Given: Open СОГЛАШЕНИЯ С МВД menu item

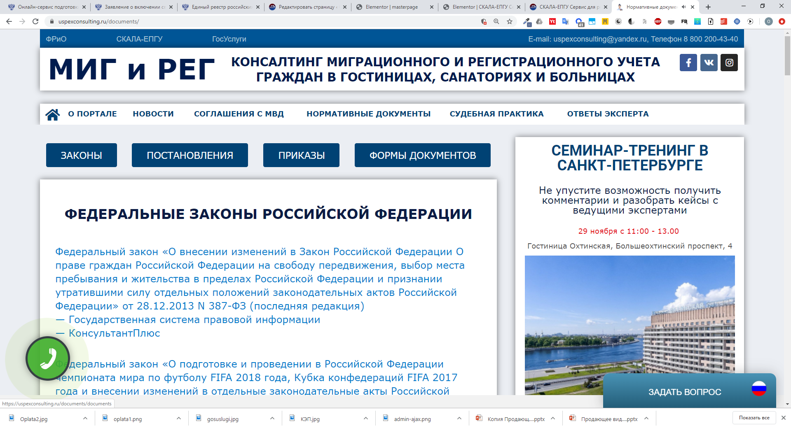Looking at the screenshot, I should pos(239,114).
